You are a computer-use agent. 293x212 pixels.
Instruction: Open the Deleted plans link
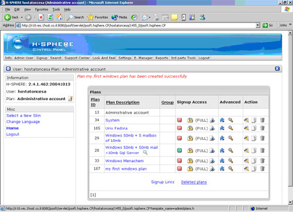pyautogui.click(x=194, y=182)
